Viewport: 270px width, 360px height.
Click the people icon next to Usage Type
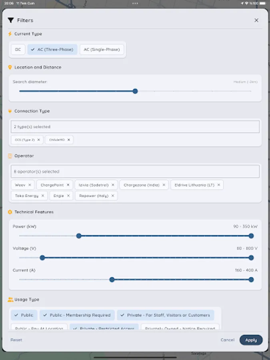click(x=10, y=299)
